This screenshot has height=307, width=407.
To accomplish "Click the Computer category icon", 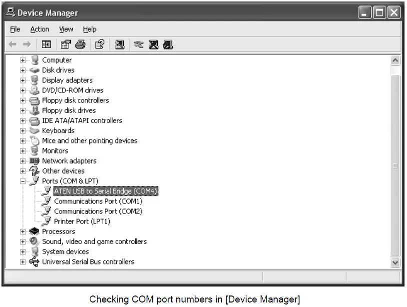I will click(x=34, y=60).
